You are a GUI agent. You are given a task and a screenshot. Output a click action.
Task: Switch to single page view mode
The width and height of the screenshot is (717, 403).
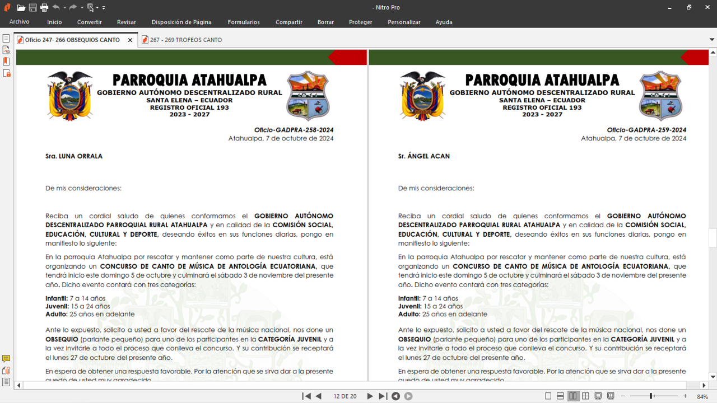pyautogui.click(x=548, y=396)
